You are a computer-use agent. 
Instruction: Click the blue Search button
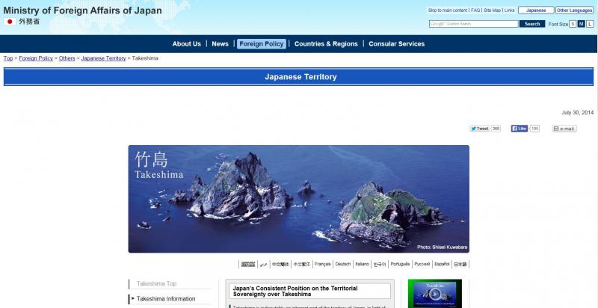(531, 24)
